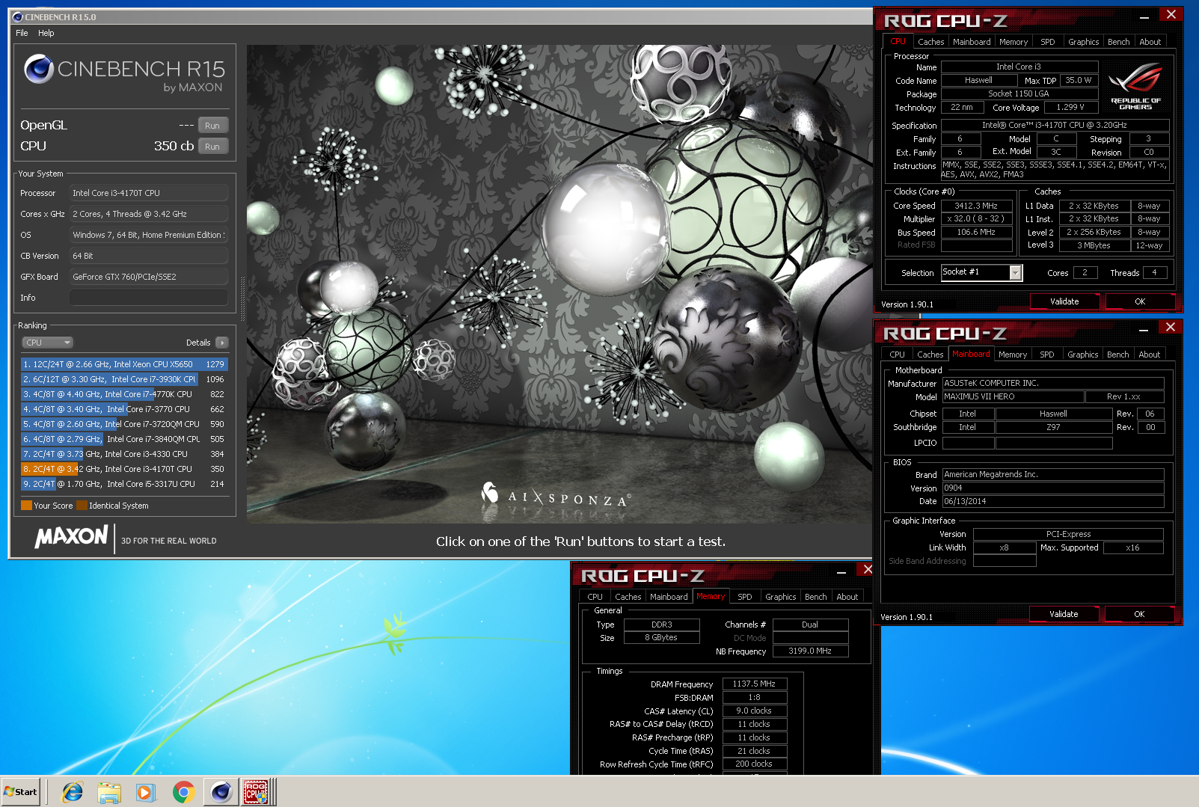Click the Identical System brown legend swatch
The height and width of the screenshot is (807, 1199).
pos(82,506)
